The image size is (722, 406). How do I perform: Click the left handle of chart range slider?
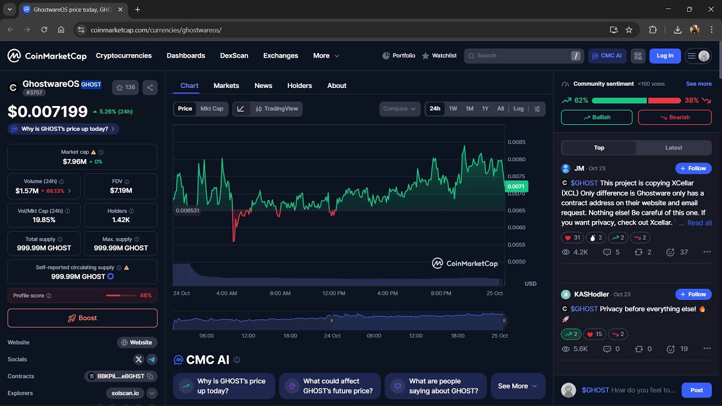pos(332,320)
